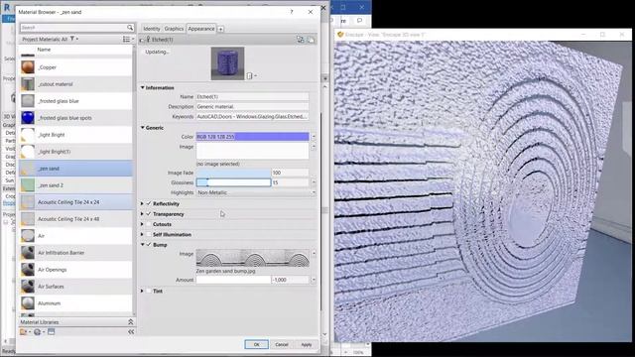The image size is (635, 357).
Task: Select the _frosted glass blue spots sphere icon
Action: click(x=28, y=118)
